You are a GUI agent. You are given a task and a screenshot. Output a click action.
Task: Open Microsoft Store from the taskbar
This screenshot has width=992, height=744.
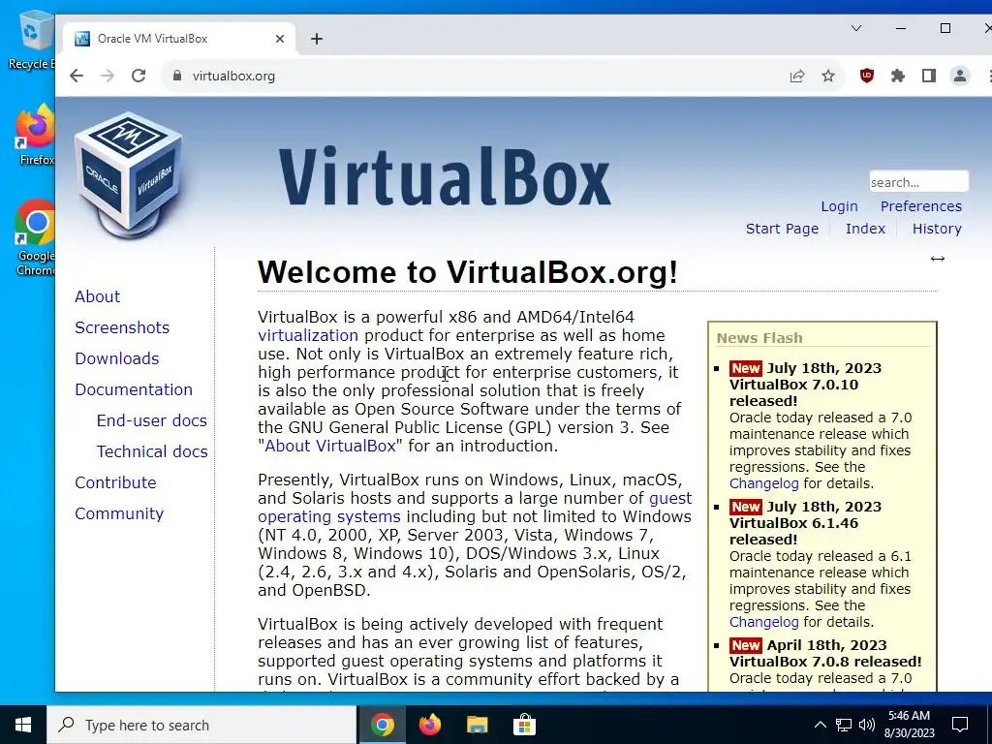point(524,725)
